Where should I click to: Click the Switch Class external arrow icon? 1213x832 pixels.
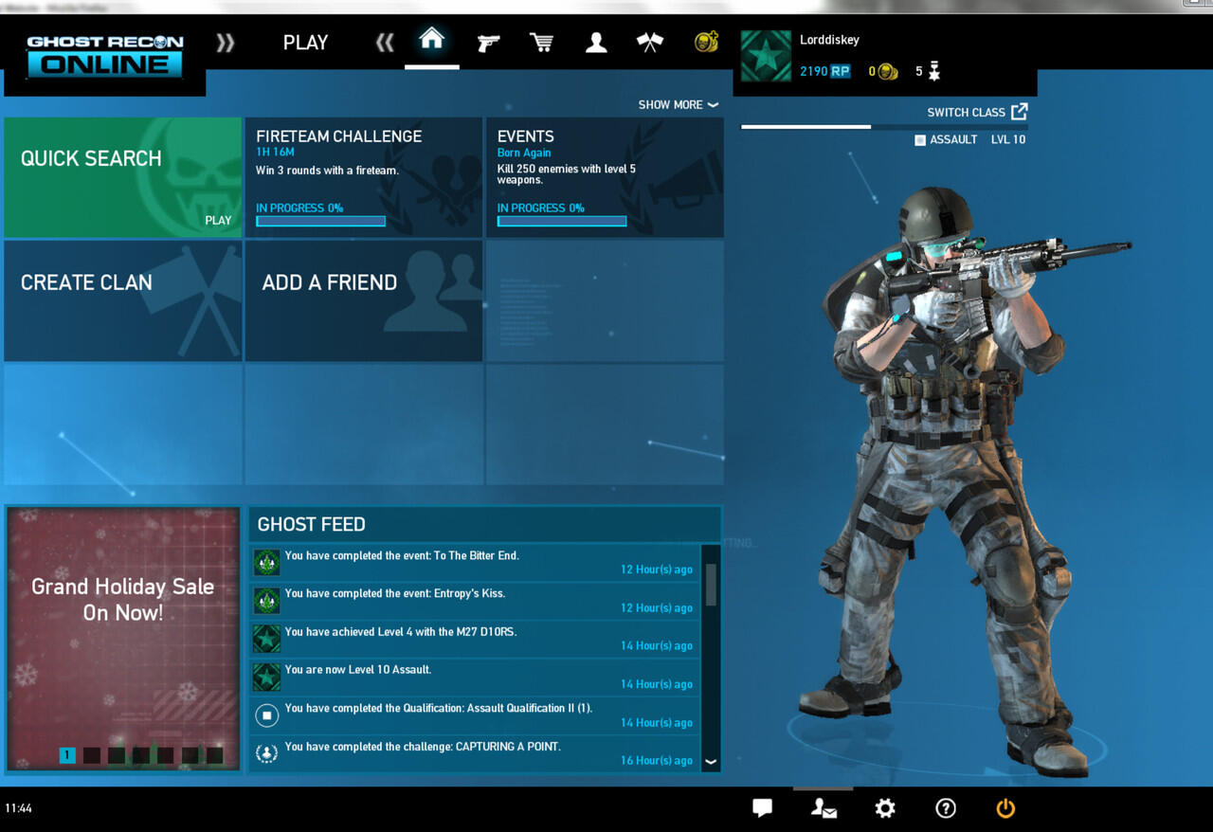(1019, 112)
